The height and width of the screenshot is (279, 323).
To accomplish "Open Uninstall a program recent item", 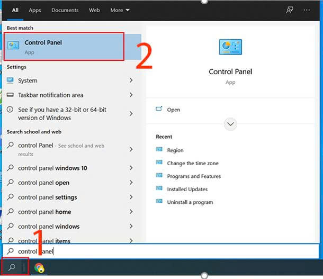I will point(190,202).
